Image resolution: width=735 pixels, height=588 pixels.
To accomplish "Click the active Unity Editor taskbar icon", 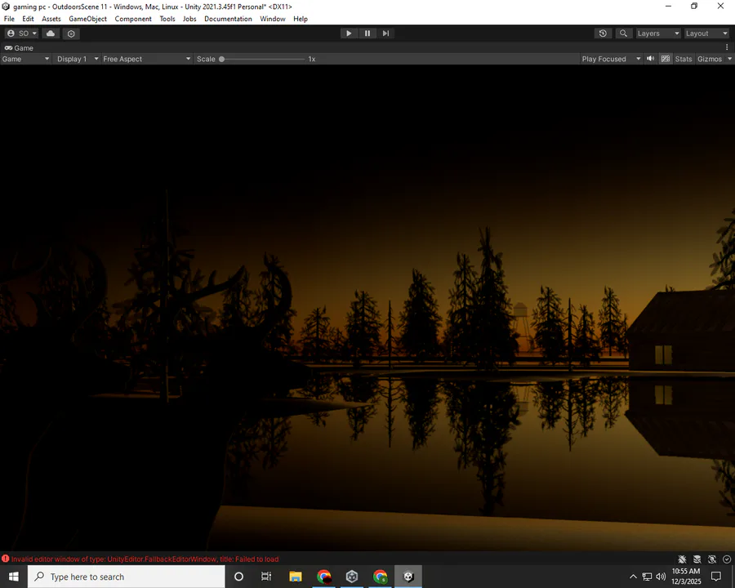I will click(x=408, y=577).
